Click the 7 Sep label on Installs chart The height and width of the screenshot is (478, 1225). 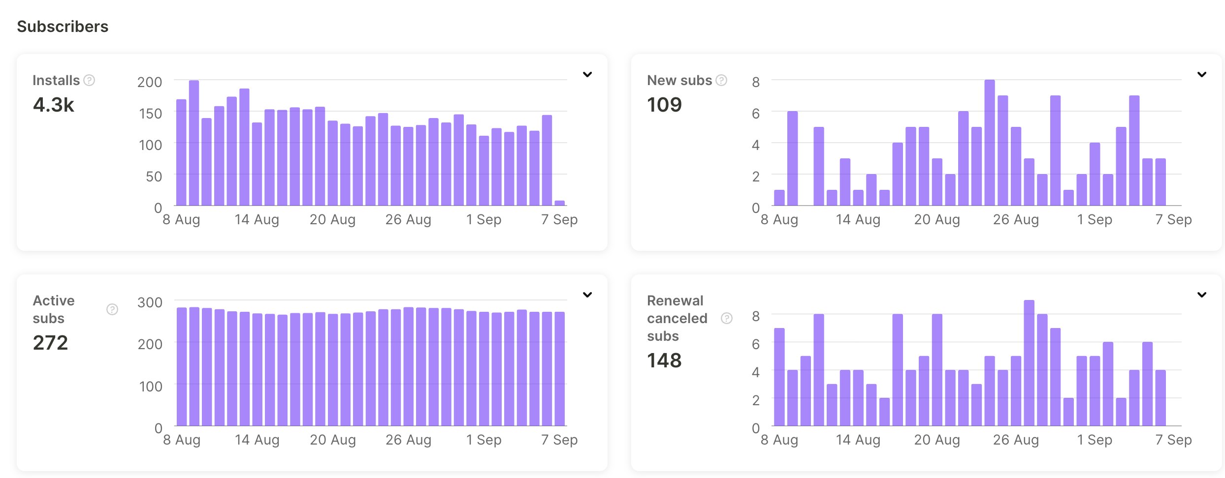559,219
